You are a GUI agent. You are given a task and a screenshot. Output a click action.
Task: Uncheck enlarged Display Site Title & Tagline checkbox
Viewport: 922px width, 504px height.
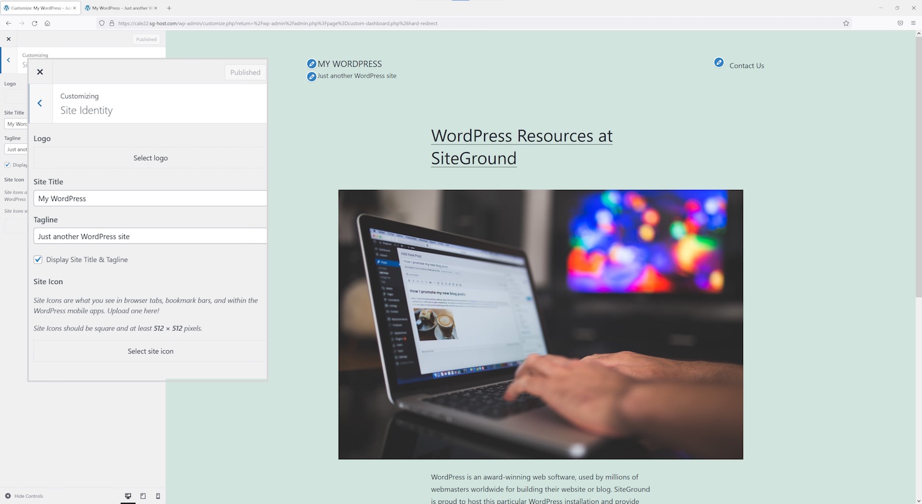point(38,260)
